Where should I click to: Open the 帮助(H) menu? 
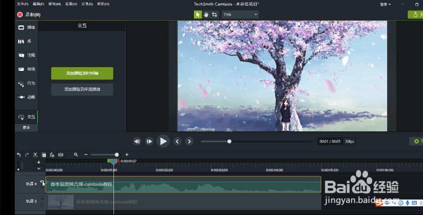(x=103, y=4)
